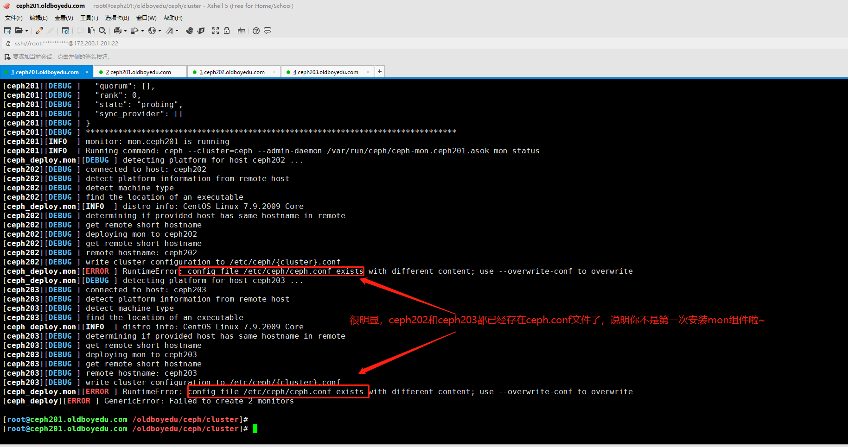The height and width of the screenshot is (447, 848).
Task: Expand the Print dropdown arrow
Action: (x=125, y=31)
